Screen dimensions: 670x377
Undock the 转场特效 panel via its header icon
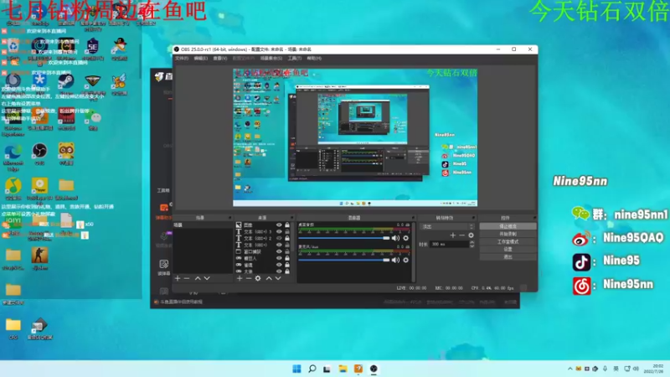473,218
